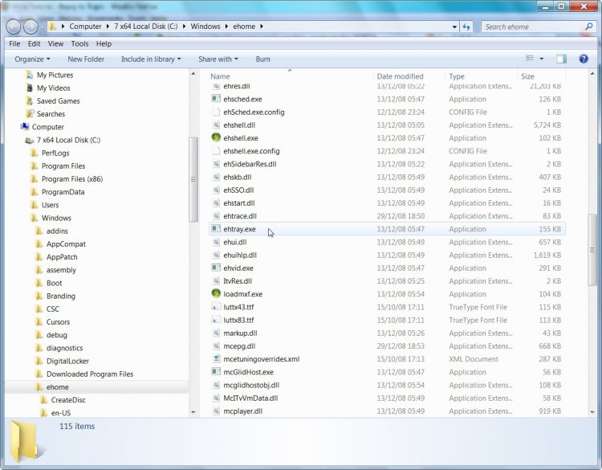This screenshot has width=602, height=470.
Task: Select the ehome folder in tree
Action: pos(57,387)
